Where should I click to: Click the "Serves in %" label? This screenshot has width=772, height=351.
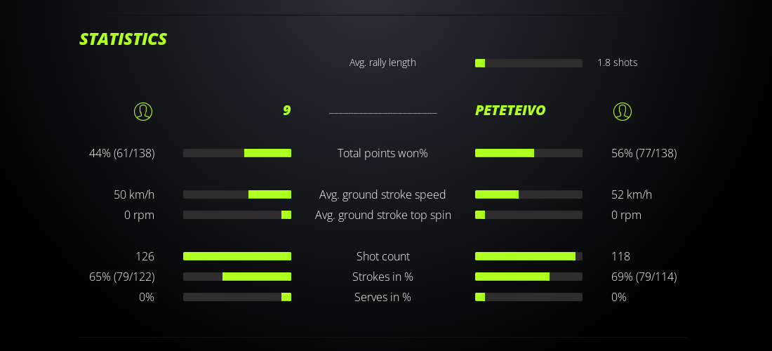[x=382, y=297]
